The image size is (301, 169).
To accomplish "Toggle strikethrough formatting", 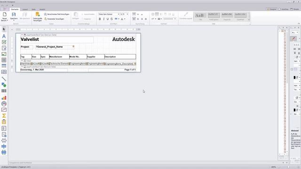I will point(111,19).
